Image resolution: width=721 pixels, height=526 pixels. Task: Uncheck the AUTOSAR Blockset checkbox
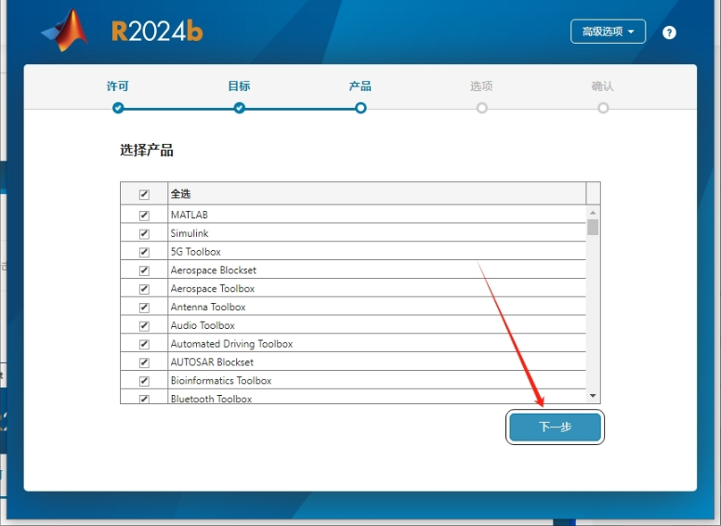tap(144, 362)
